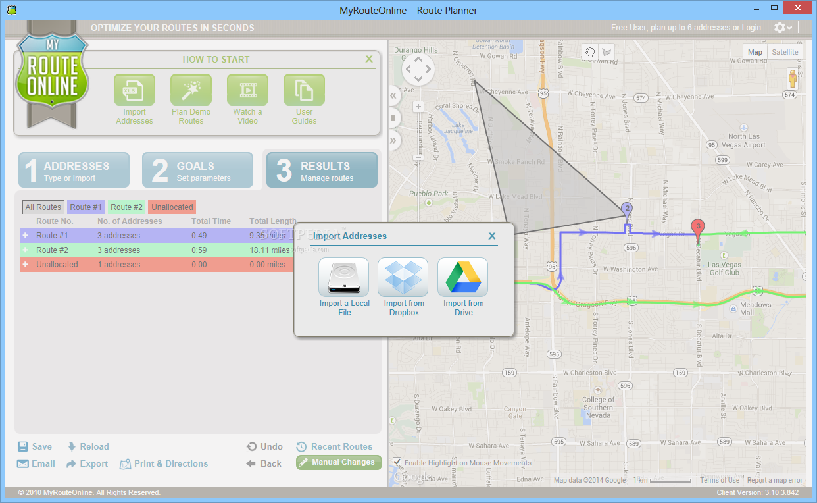Toggle Enable Highlight on Mouse Movements checkbox

click(x=397, y=462)
